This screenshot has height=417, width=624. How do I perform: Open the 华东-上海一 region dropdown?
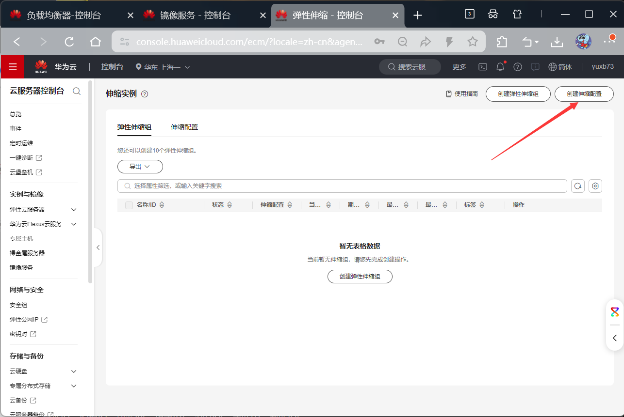[163, 67]
